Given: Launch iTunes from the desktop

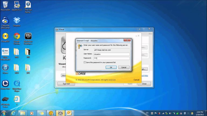Looking at the screenshot, I should 5,69.
